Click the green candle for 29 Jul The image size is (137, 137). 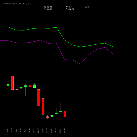[61, 112]
